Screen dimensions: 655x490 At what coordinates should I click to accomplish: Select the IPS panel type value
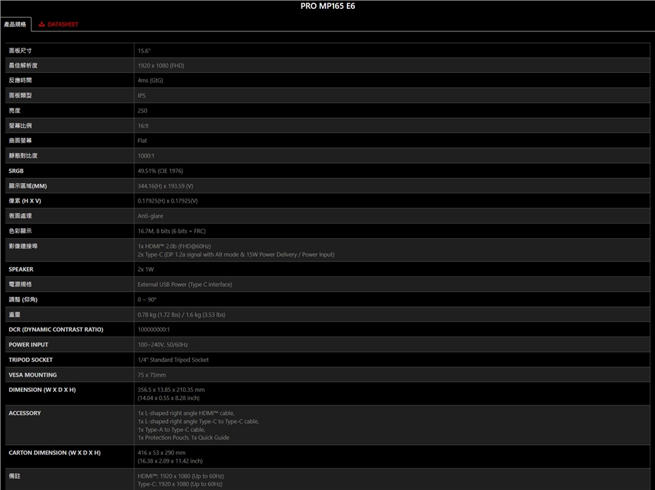click(141, 96)
